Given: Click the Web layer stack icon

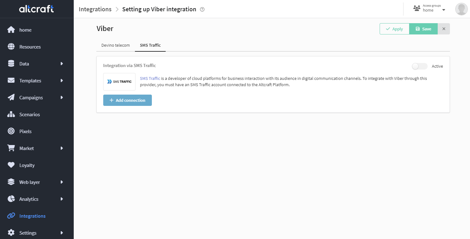Looking at the screenshot, I should (11, 182).
